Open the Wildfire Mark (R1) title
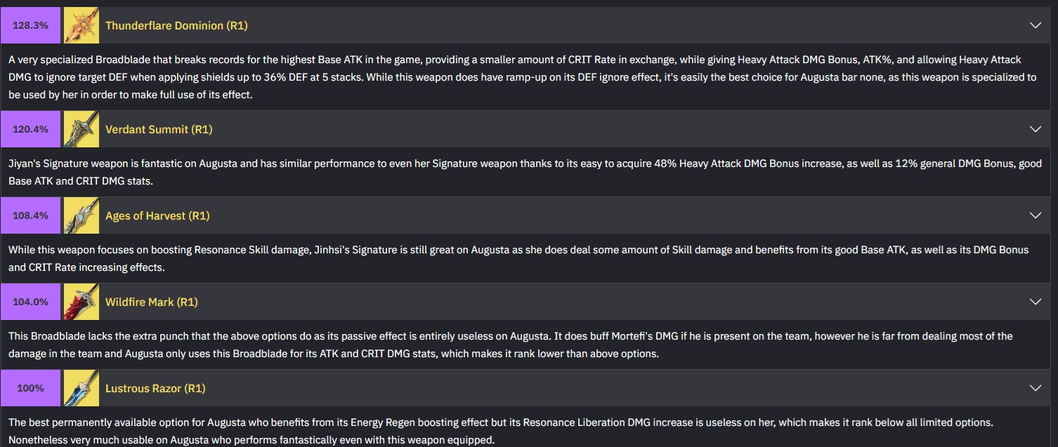 pos(151,302)
